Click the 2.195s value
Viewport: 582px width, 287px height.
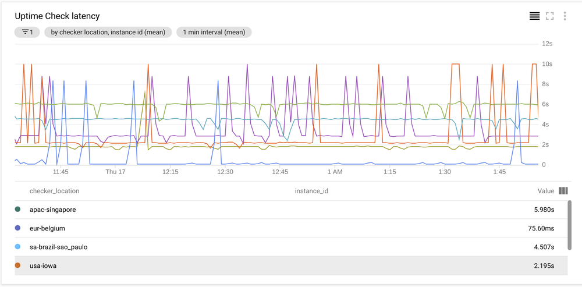[544, 266]
